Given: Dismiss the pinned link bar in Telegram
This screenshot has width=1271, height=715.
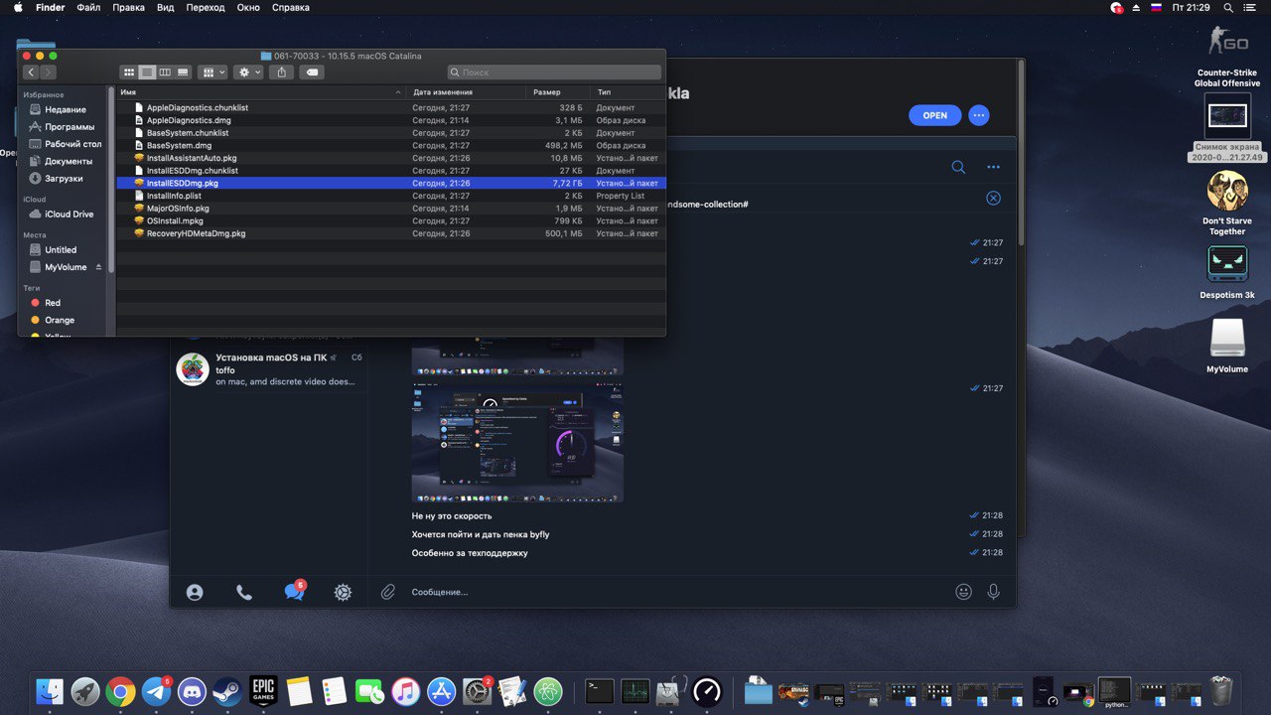Looking at the screenshot, I should (x=993, y=199).
